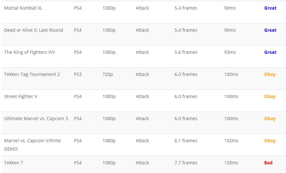Click The King of Fighters XIV title
Image resolution: width=286 pixels, height=173 pixels.
[29, 52]
